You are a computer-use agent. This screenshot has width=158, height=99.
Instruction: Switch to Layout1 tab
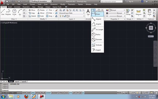pyautogui.click(x=17, y=81)
